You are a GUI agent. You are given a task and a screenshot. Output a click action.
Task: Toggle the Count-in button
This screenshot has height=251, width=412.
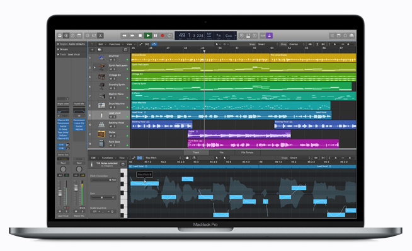pos(263,35)
